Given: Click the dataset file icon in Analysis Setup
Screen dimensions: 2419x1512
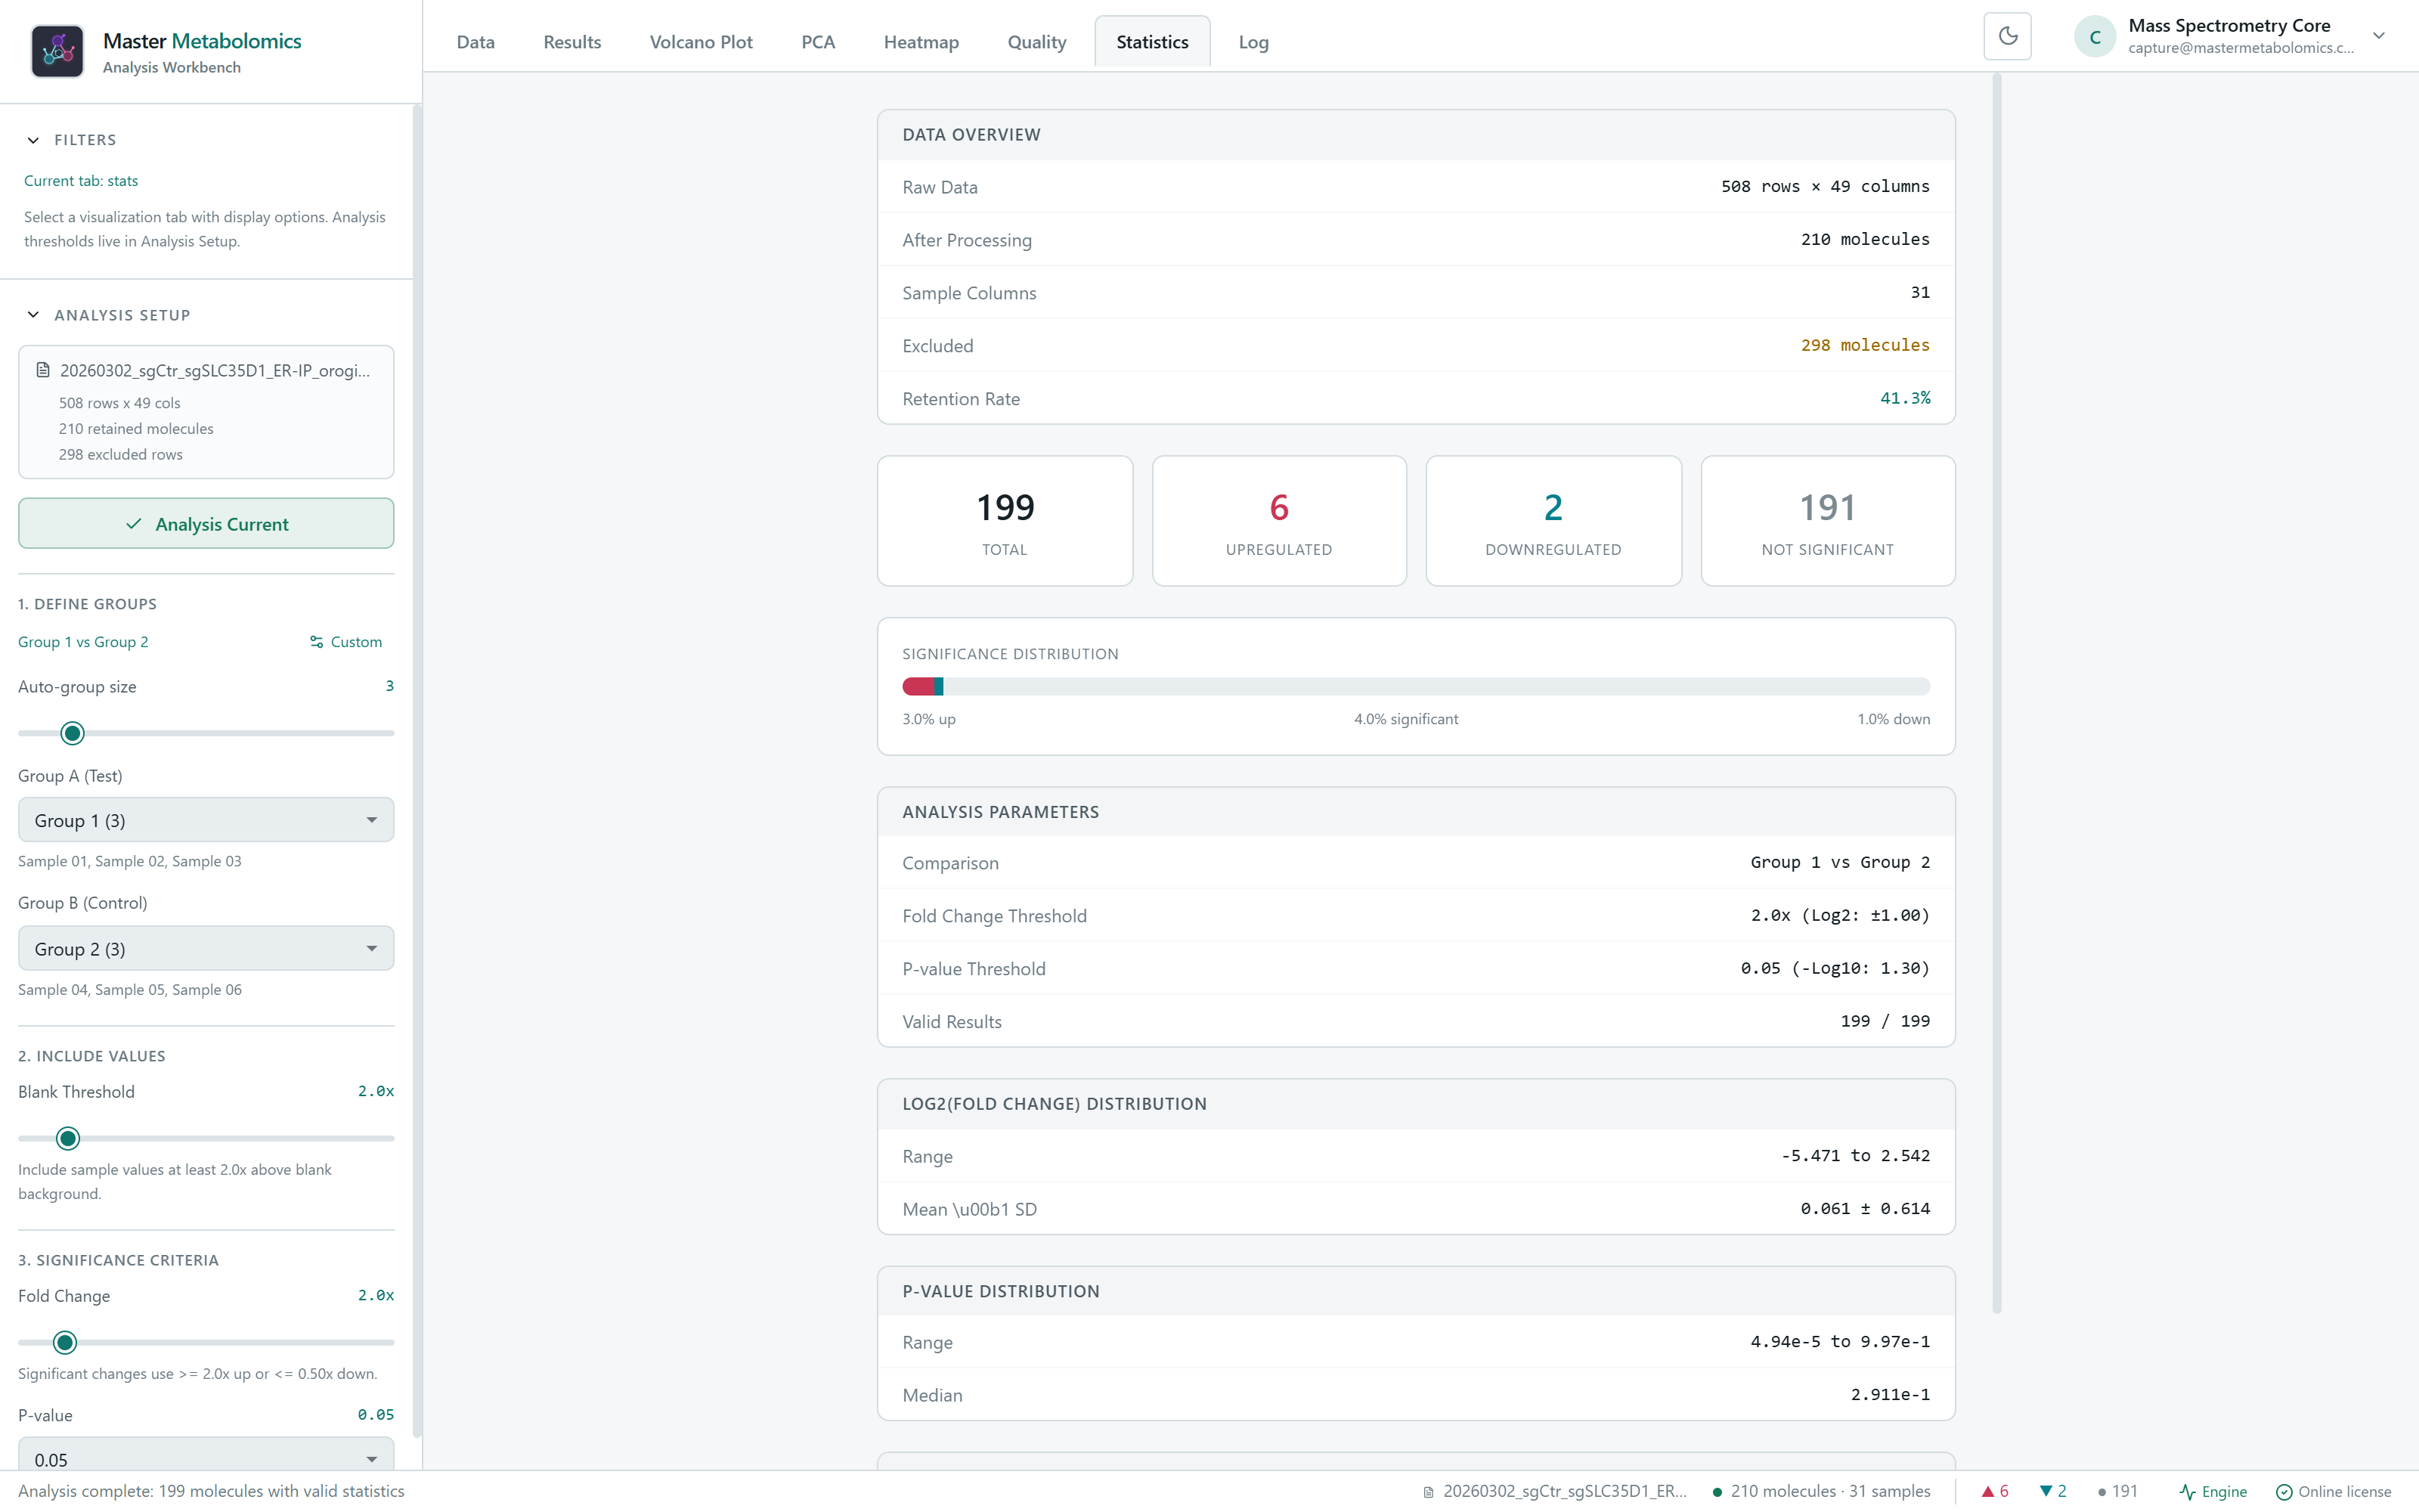Looking at the screenshot, I should point(43,370).
